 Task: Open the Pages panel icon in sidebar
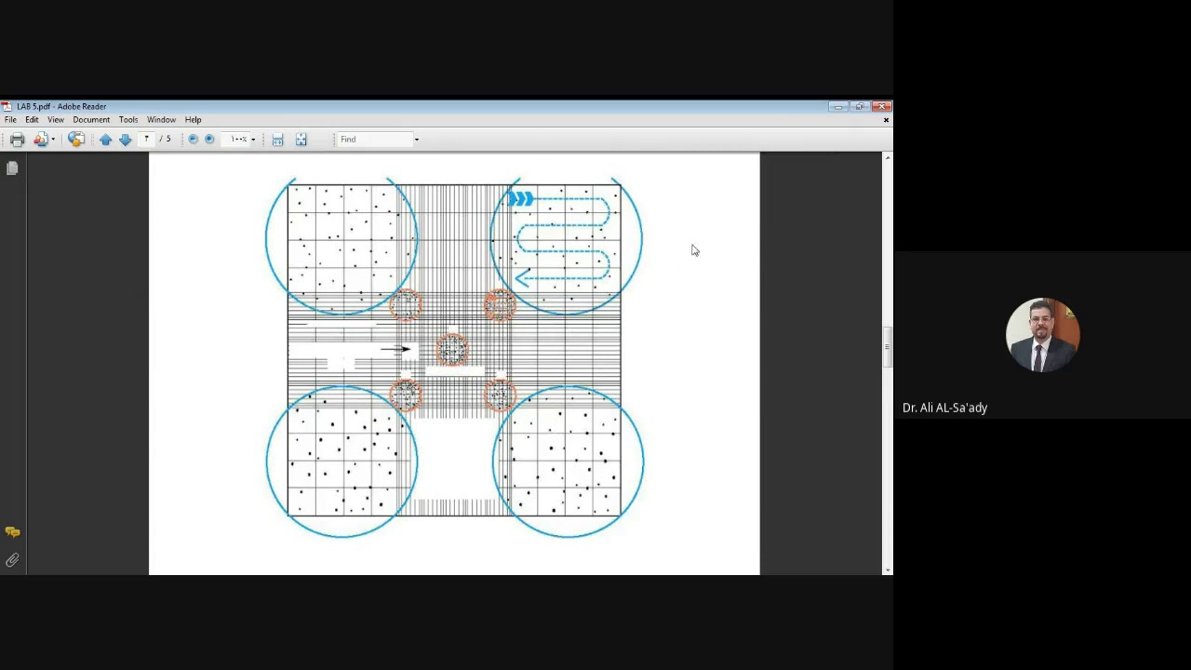click(x=12, y=168)
